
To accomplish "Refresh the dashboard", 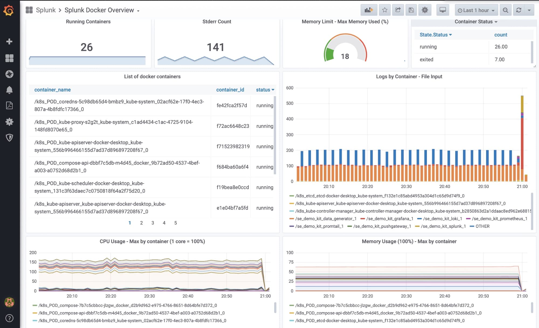I will (x=519, y=10).
